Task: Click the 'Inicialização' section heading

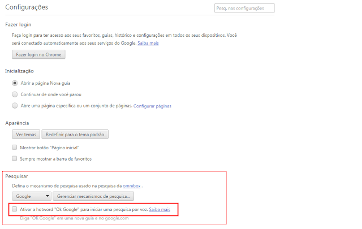Action: tap(19, 71)
